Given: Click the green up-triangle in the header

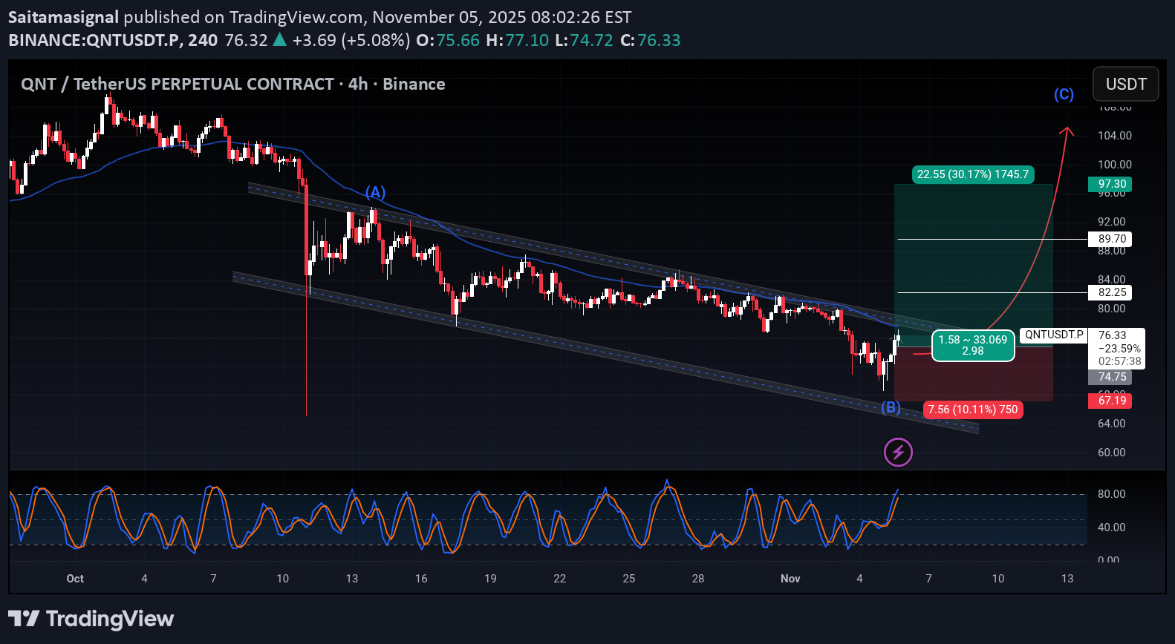Looking at the screenshot, I should pyautogui.click(x=280, y=40).
